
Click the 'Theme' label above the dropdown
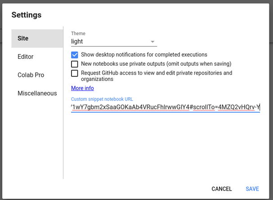point(78,34)
